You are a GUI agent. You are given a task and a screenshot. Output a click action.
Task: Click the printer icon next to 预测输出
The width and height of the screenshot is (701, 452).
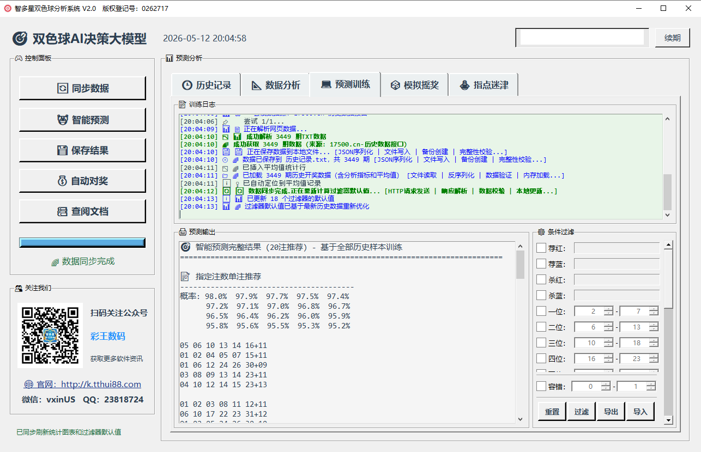pyautogui.click(x=183, y=232)
